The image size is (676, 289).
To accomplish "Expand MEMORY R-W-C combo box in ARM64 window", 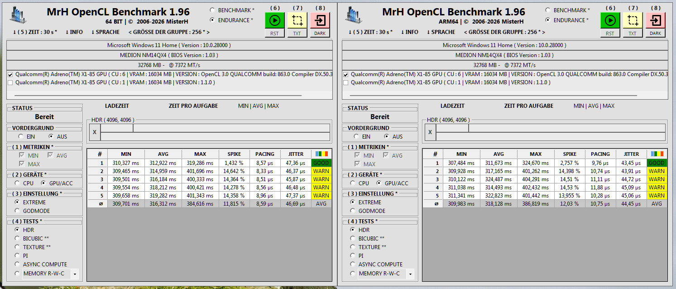I will [x=410, y=274].
